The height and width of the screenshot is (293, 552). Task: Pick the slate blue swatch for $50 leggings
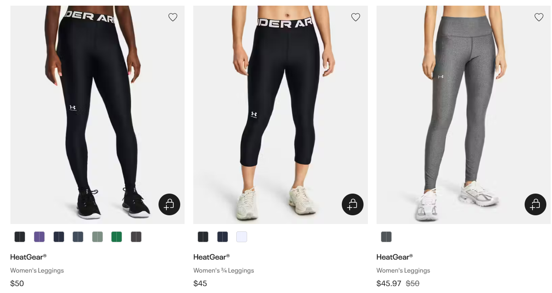pos(78,237)
